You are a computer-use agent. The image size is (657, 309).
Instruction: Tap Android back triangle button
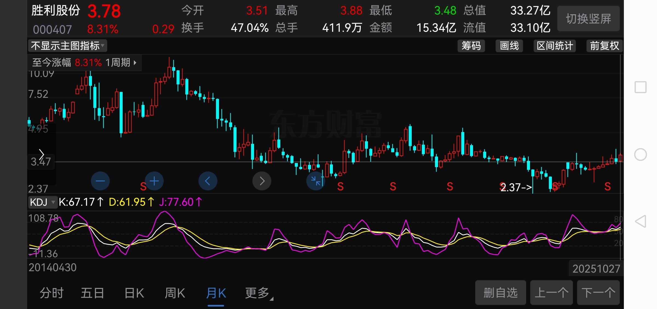[x=641, y=221]
